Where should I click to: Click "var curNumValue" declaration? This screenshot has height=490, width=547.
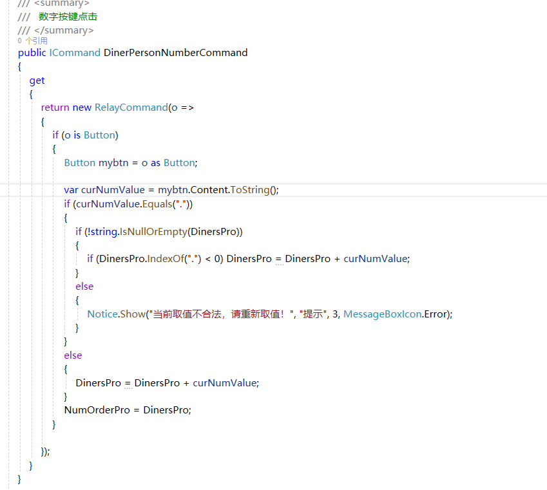[x=104, y=190]
